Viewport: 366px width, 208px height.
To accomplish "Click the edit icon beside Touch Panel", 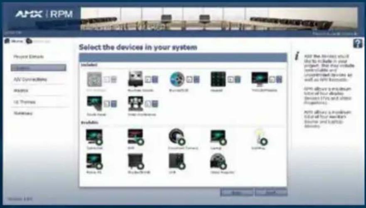I will click(x=107, y=104).
